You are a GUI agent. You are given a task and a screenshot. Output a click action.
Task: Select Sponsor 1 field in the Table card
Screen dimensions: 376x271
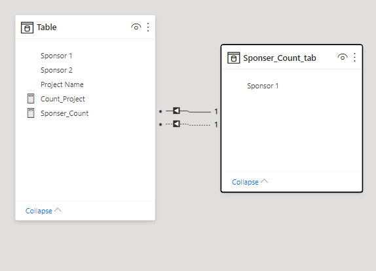[x=56, y=56]
